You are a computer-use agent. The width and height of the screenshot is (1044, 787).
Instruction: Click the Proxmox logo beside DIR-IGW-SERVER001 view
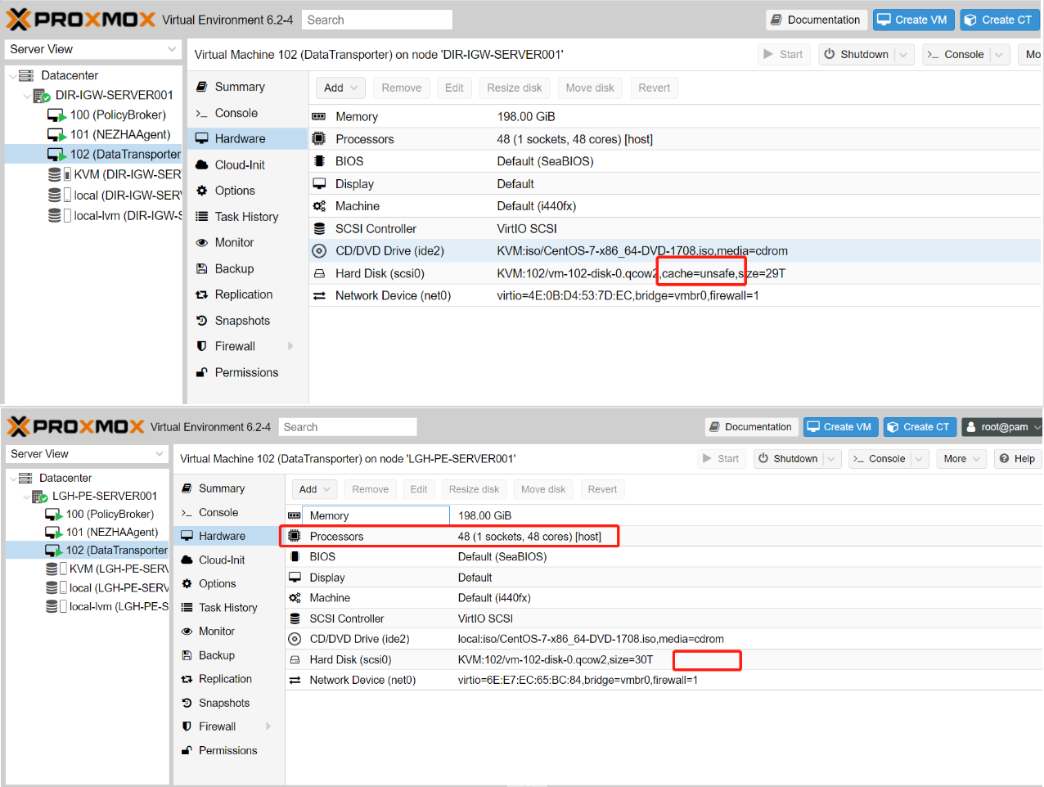click(80, 20)
